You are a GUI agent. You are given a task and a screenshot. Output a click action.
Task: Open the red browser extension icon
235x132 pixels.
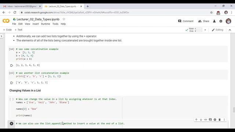218,13
